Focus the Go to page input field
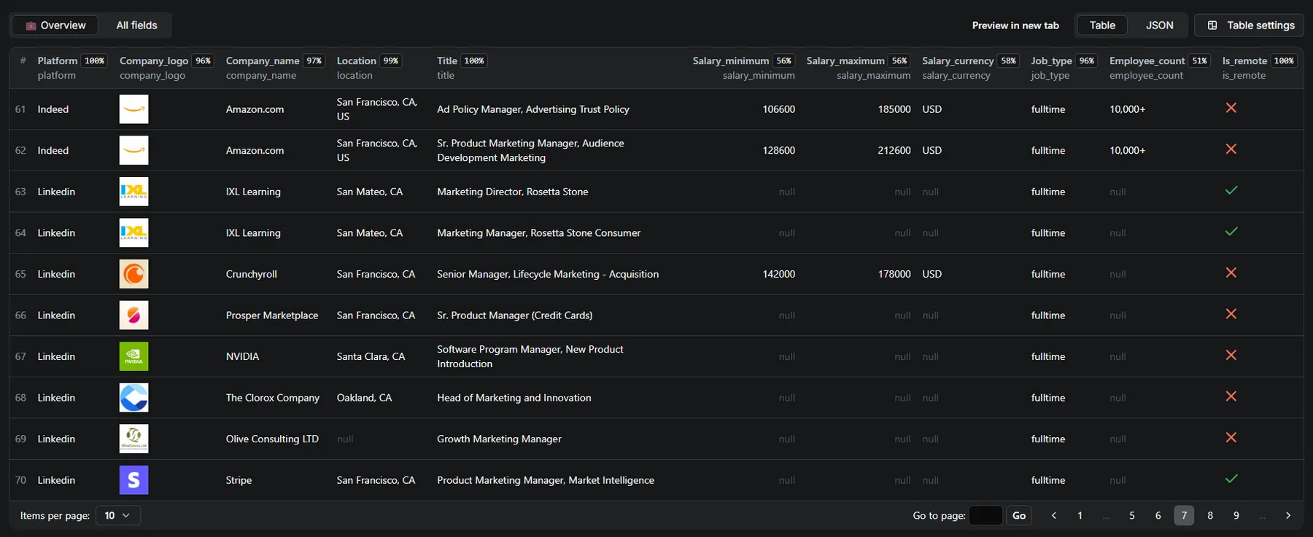This screenshot has width=1313, height=537. [985, 515]
